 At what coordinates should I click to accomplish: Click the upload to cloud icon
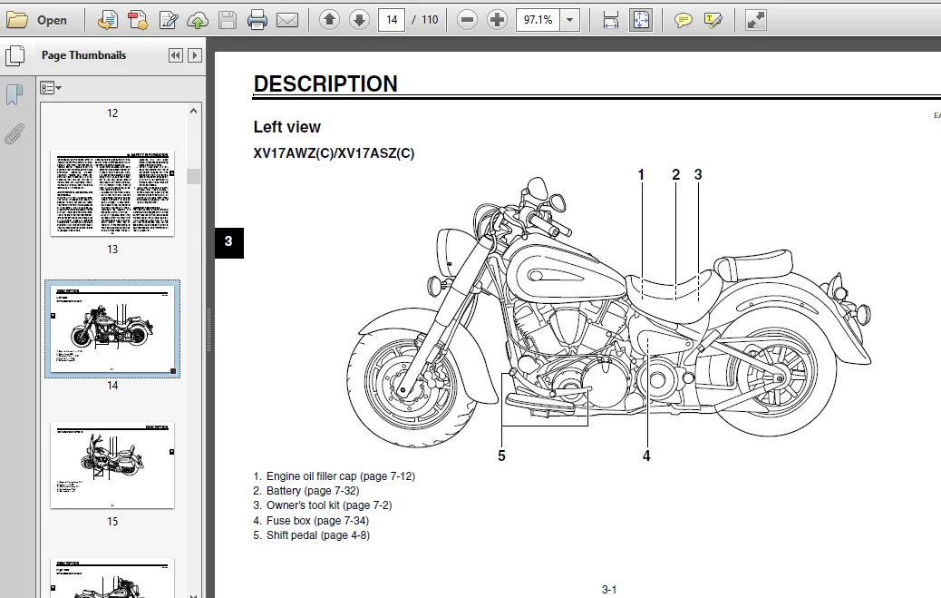pyautogui.click(x=198, y=20)
